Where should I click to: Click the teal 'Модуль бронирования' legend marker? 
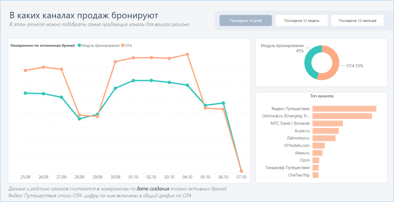(x=79, y=45)
